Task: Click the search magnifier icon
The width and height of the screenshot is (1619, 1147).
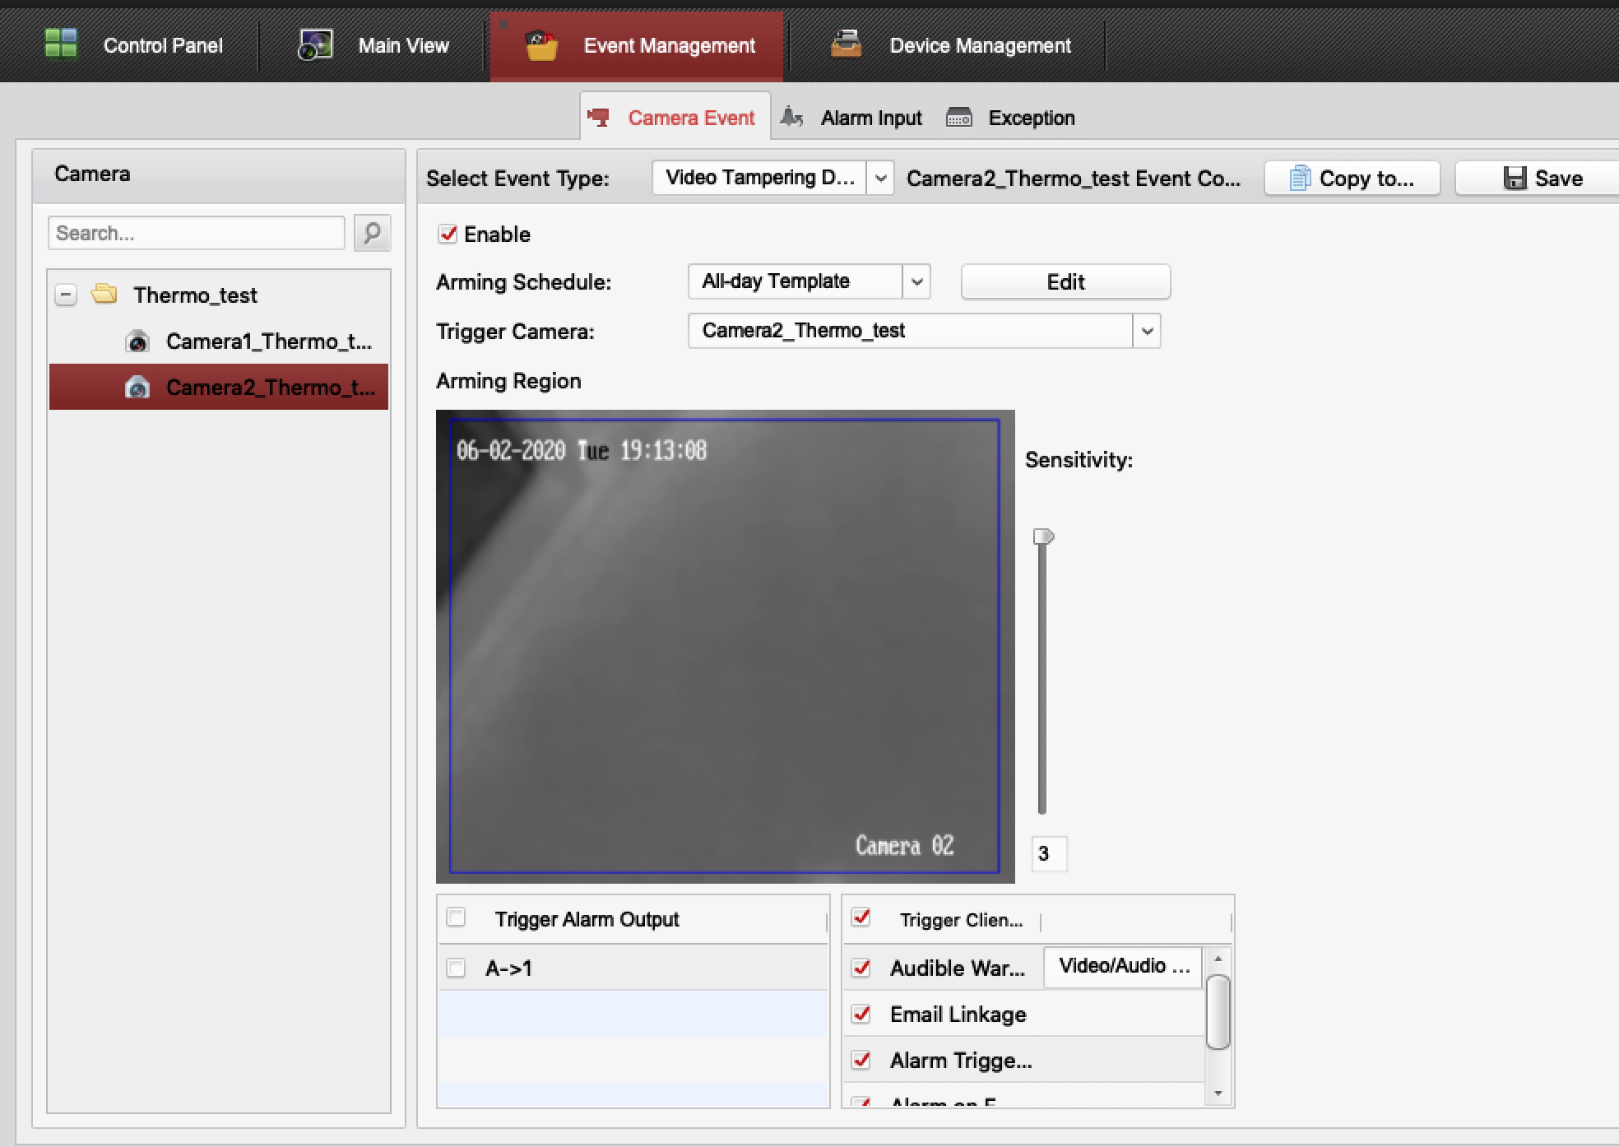Action: (x=372, y=233)
